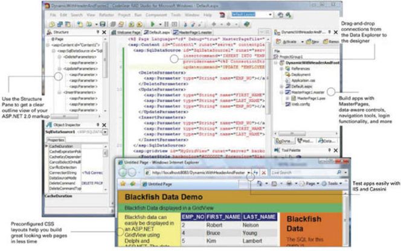Click the Internet Explorer address bar

click(197, 173)
